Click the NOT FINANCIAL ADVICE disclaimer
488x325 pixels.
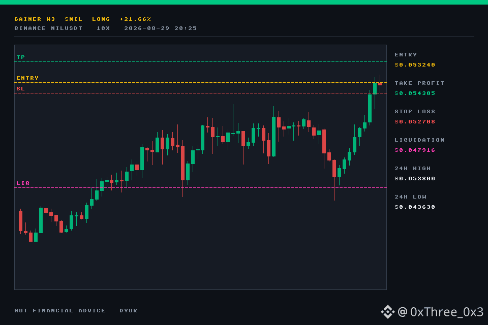pyautogui.click(x=60, y=310)
